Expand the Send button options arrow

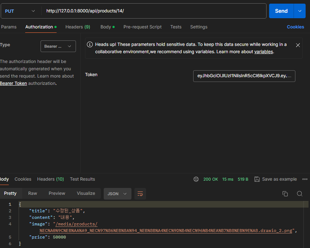[300, 11]
